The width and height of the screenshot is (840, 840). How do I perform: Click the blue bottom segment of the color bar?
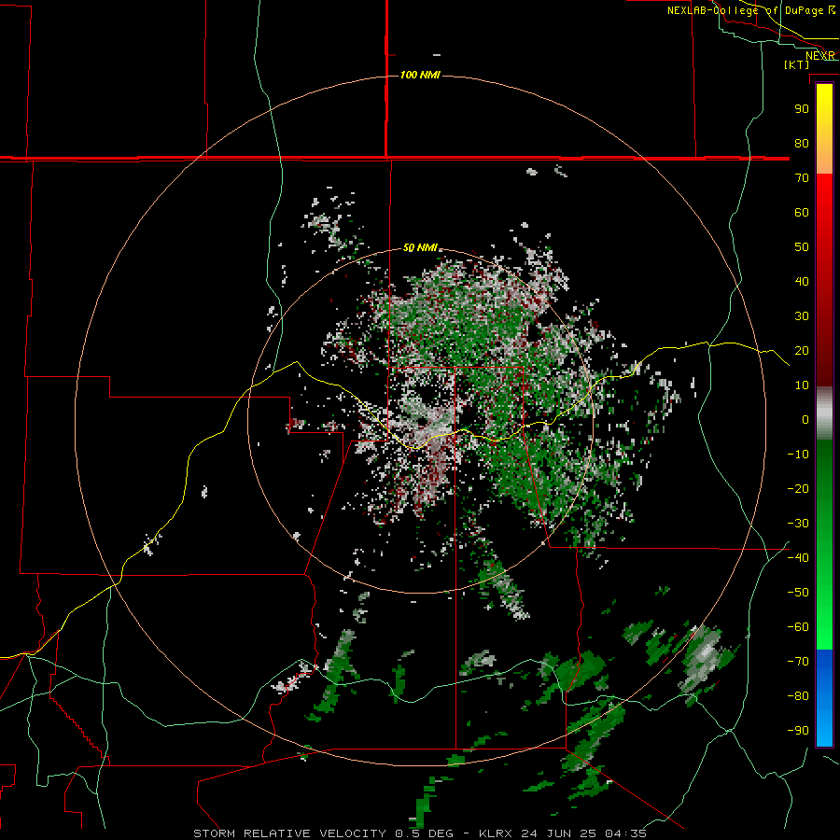point(824,698)
